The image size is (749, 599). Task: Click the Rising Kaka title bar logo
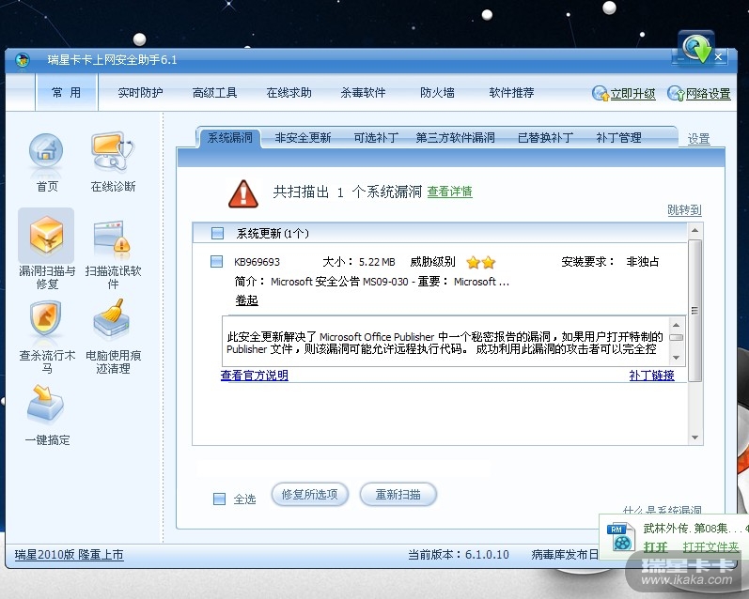point(22,61)
